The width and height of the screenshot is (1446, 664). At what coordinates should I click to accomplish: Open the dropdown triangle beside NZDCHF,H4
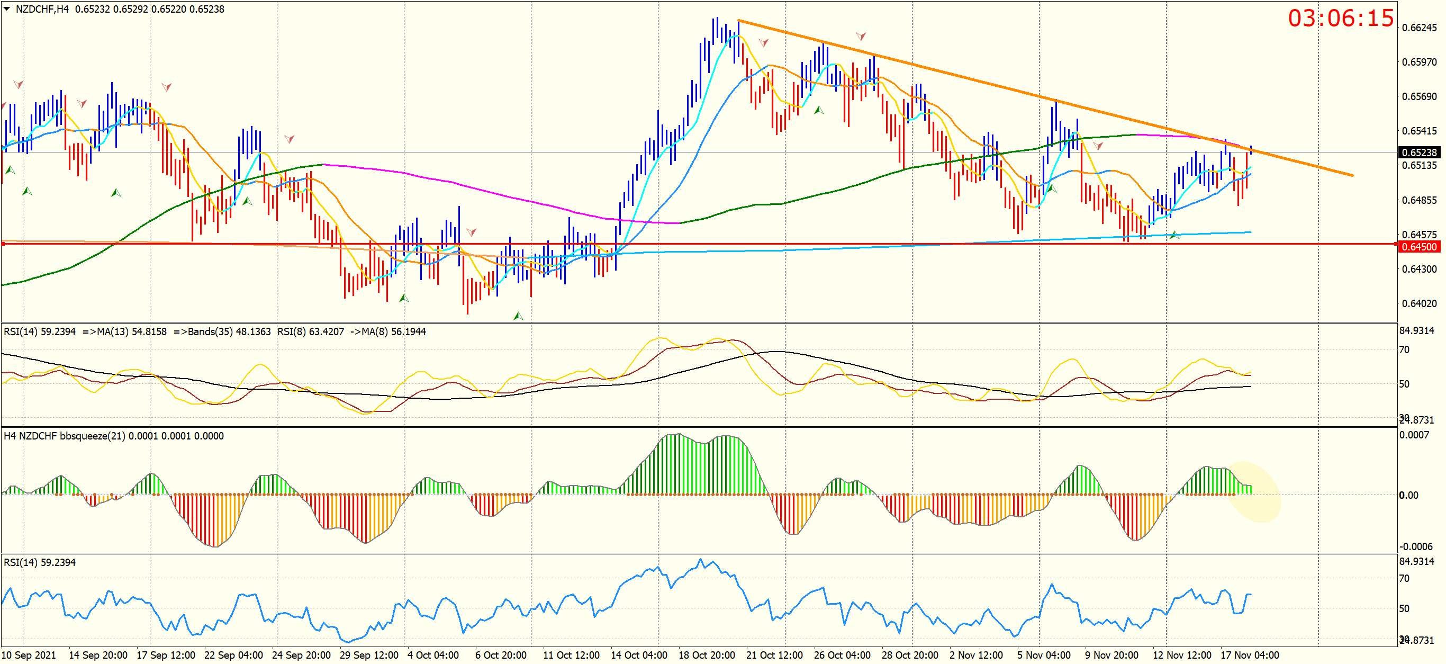click(x=7, y=8)
